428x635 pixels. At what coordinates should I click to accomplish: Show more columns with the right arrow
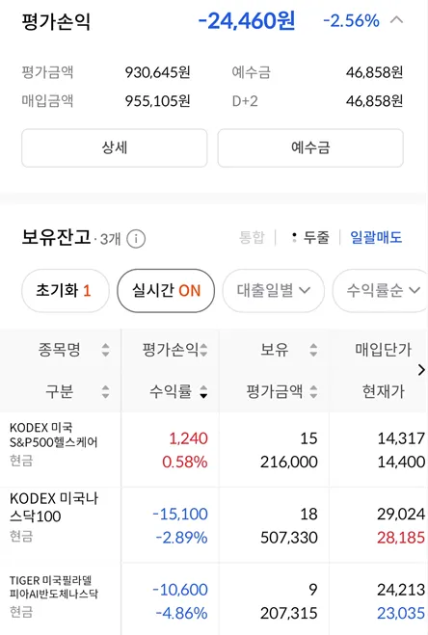click(x=421, y=370)
